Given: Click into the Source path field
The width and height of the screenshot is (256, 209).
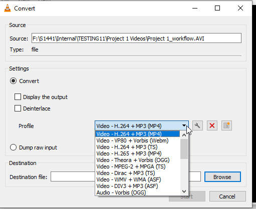Looking at the screenshot, I should point(136,38).
